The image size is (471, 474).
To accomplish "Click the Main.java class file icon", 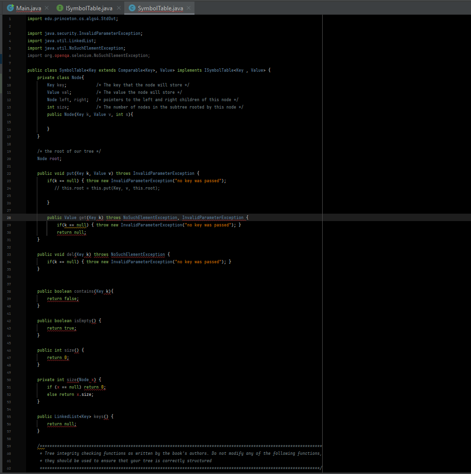I will point(10,8).
